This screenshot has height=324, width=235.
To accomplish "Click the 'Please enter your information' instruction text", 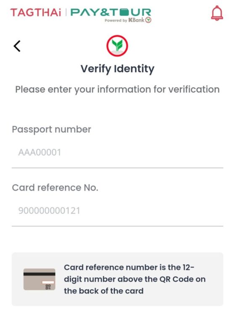I will click(x=117, y=90).
